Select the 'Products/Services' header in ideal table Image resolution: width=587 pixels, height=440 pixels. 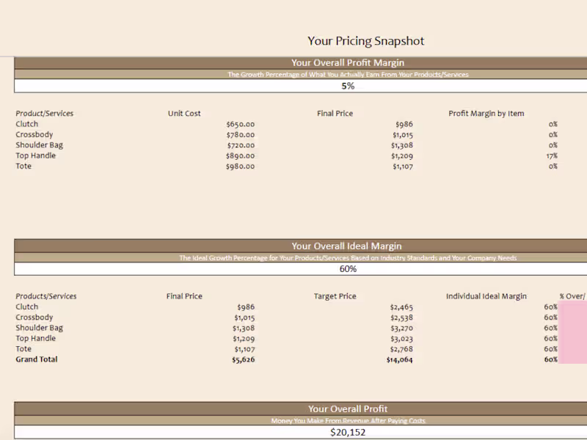46,296
